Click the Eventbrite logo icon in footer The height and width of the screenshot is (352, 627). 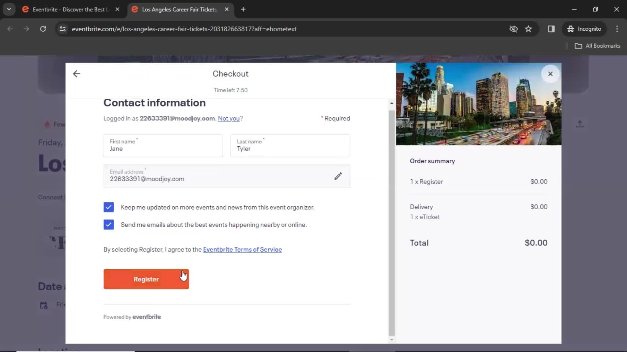[146, 316]
